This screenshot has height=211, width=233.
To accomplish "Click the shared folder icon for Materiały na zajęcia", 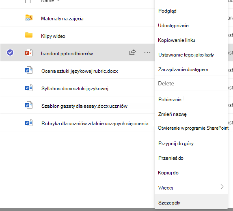I will pos(29,17).
